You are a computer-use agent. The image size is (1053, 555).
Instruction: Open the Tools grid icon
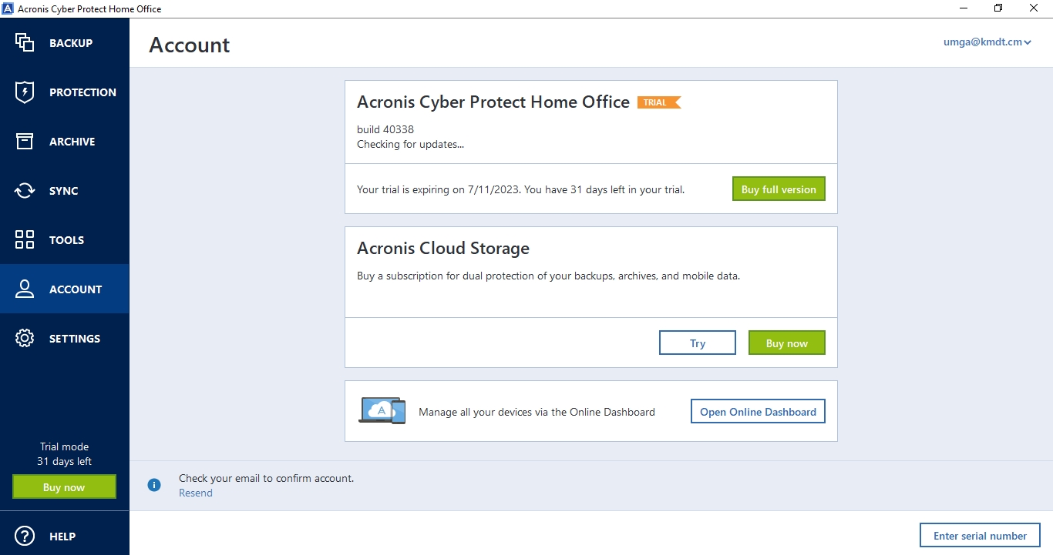[x=25, y=240]
